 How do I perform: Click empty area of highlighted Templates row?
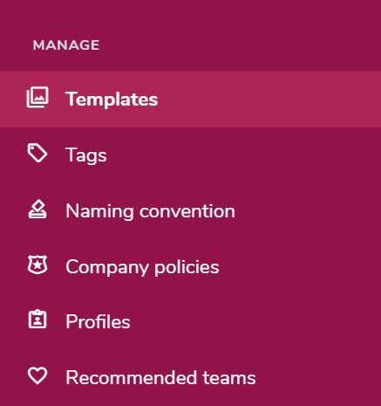pyautogui.click(x=268, y=100)
